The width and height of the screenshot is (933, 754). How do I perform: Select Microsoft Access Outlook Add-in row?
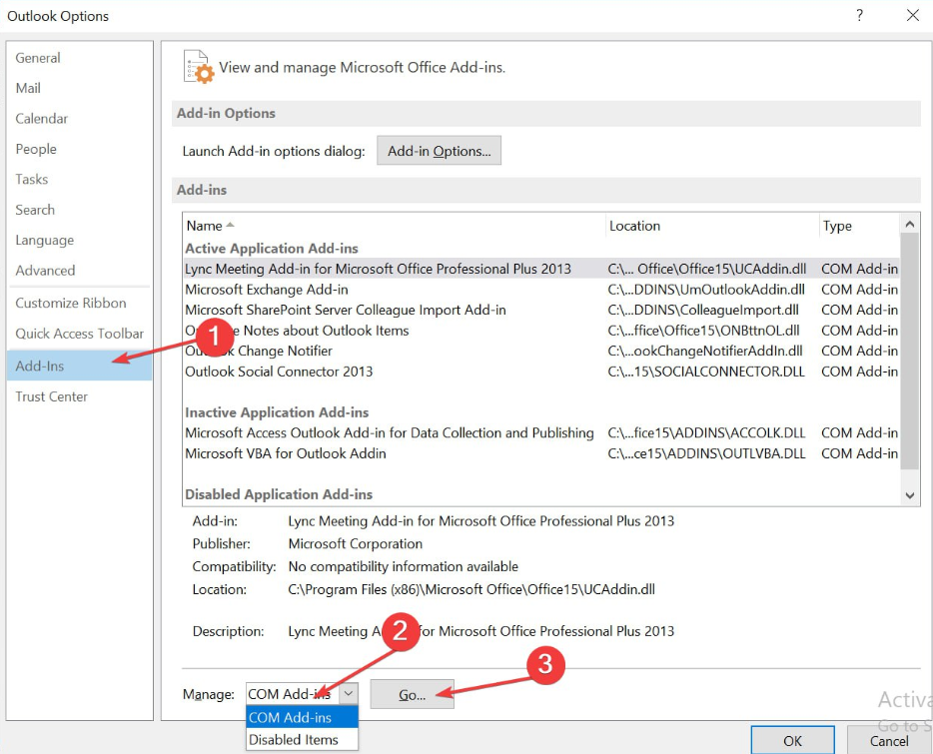[x=540, y=432]
